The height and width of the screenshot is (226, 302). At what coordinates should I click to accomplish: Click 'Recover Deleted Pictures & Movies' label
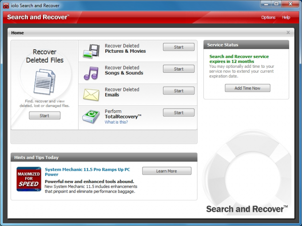pos(125,48)
